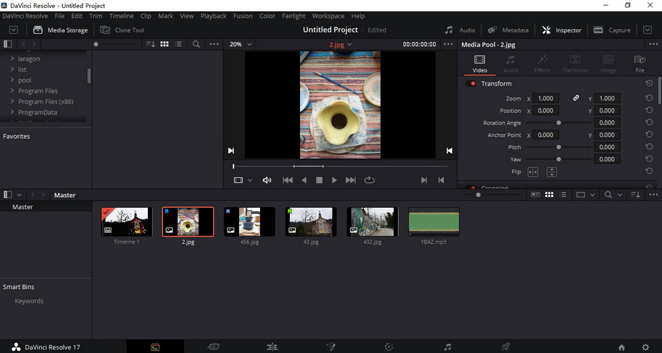
Task: Toggle the Inspector panel button
Action: click(562, 30)
